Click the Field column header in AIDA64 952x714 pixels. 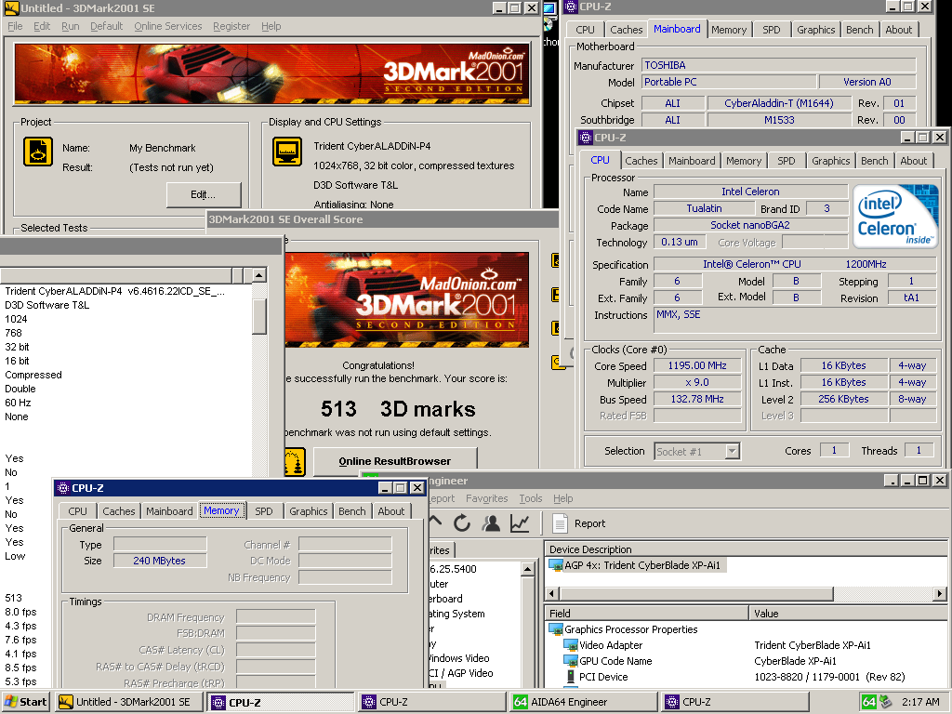click(646, 614)
